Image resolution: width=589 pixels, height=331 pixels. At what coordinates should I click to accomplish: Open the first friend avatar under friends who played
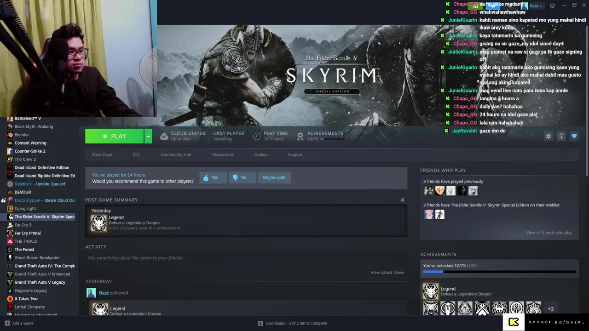(x=428, y=191)
